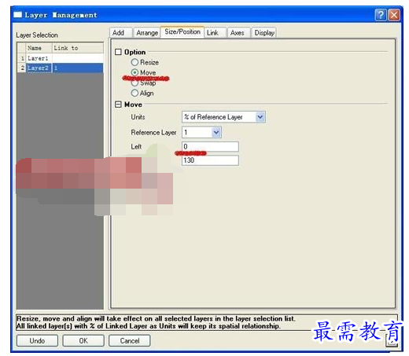The height and width of the screenshot is (356, 409).
Task: Click row number 1 header
Action: (22, 58)
